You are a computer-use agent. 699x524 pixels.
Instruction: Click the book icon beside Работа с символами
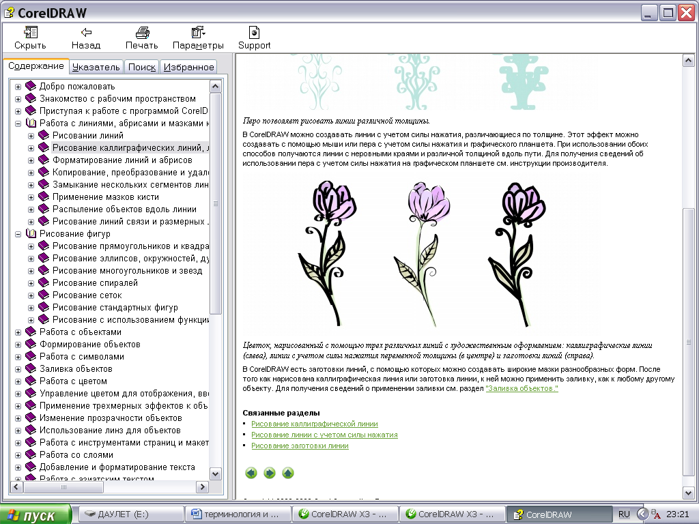[x=30, y=356]
